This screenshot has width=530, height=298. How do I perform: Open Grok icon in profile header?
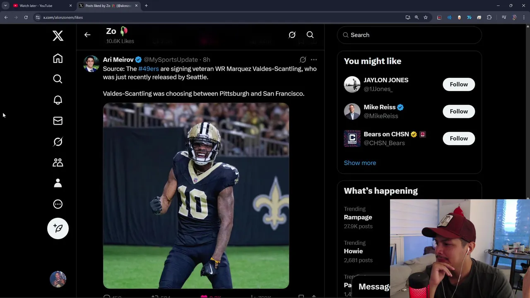point(292,35)
